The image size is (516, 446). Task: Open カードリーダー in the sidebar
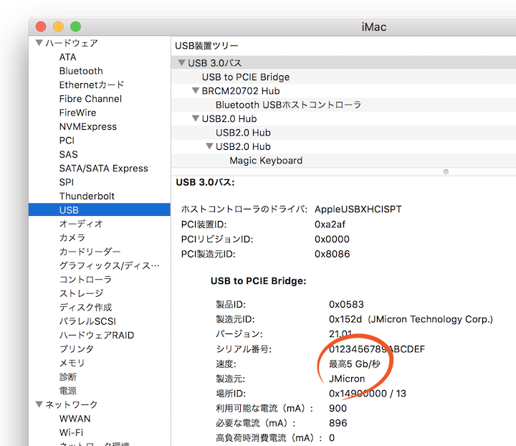90,252
